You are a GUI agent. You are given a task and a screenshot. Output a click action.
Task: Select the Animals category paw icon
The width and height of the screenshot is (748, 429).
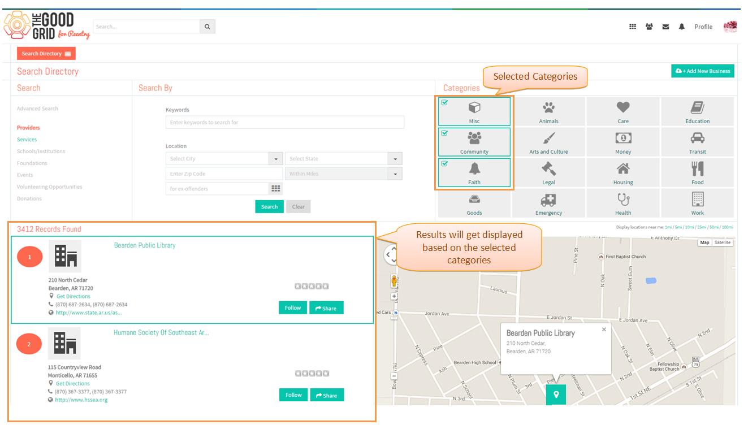548,107
